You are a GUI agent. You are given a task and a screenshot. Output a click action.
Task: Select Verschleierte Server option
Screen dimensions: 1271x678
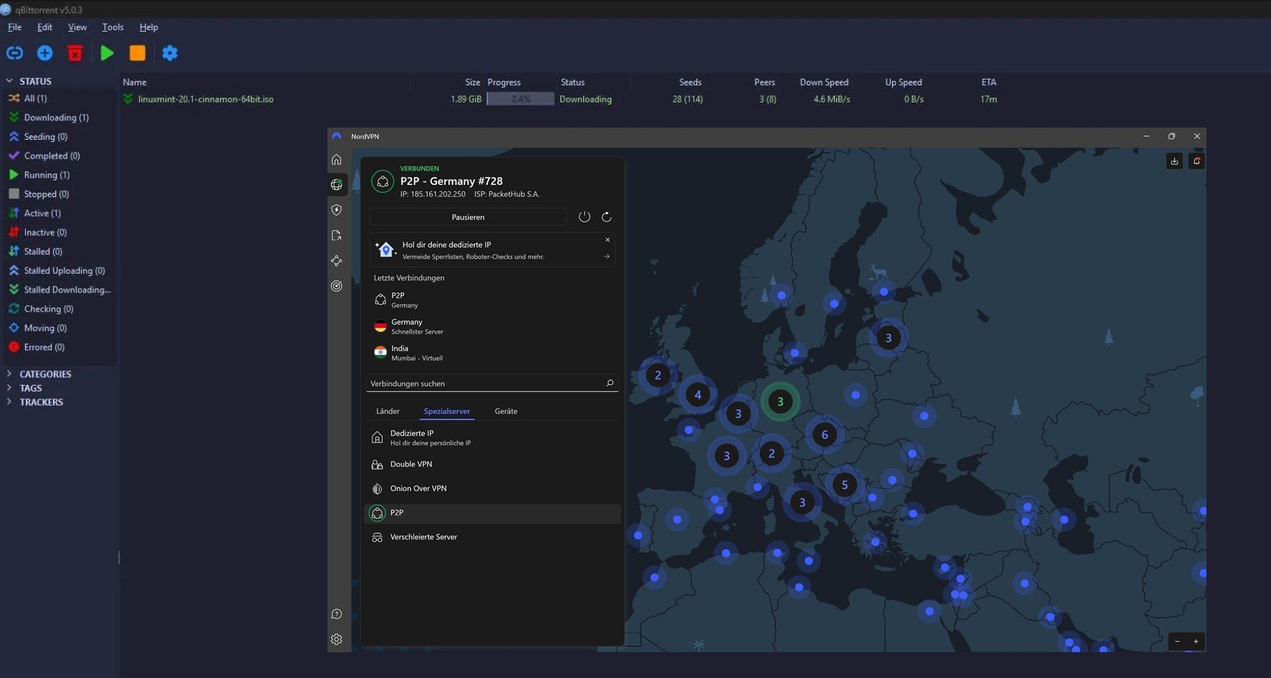click(x=493, y=538)
